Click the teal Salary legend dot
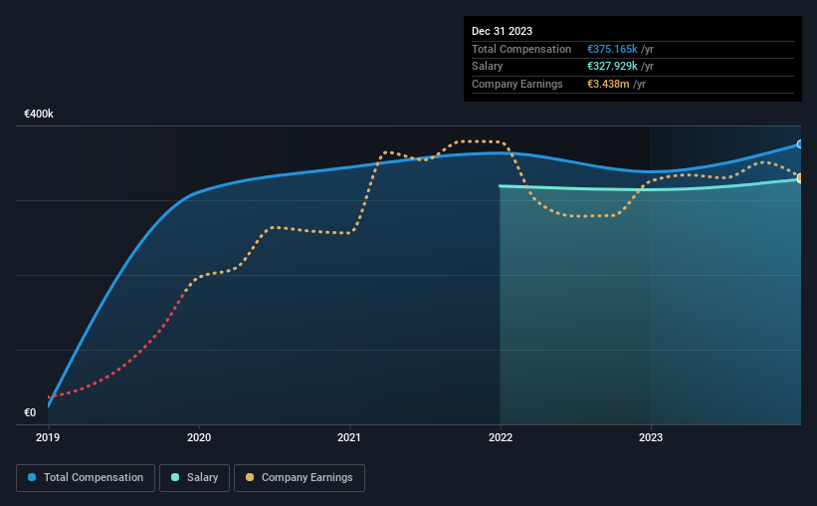 175,477
